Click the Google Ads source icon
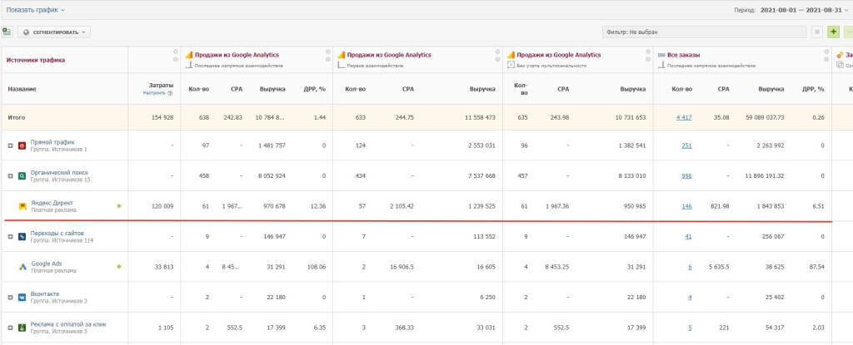853x345 pixels. pos(22,267)
